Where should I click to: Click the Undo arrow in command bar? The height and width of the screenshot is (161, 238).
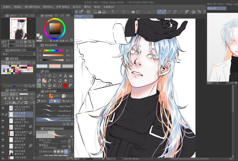113,12
